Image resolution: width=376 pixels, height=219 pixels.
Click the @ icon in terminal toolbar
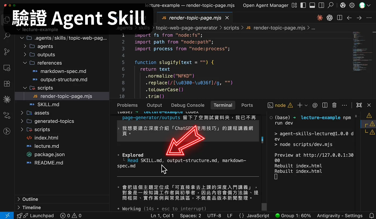tap(315, 105)
